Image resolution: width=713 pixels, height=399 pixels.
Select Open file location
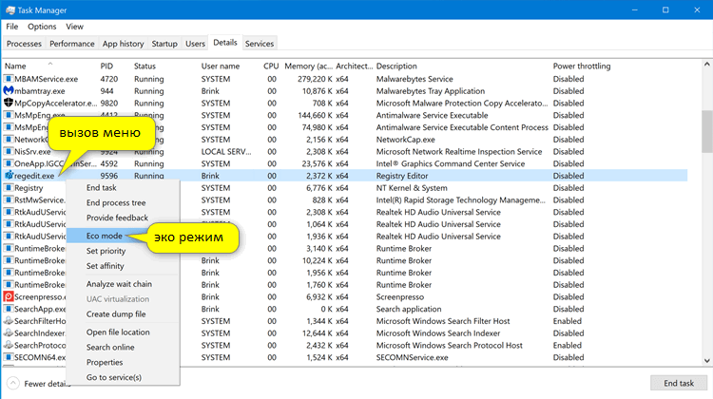(123, 332)
